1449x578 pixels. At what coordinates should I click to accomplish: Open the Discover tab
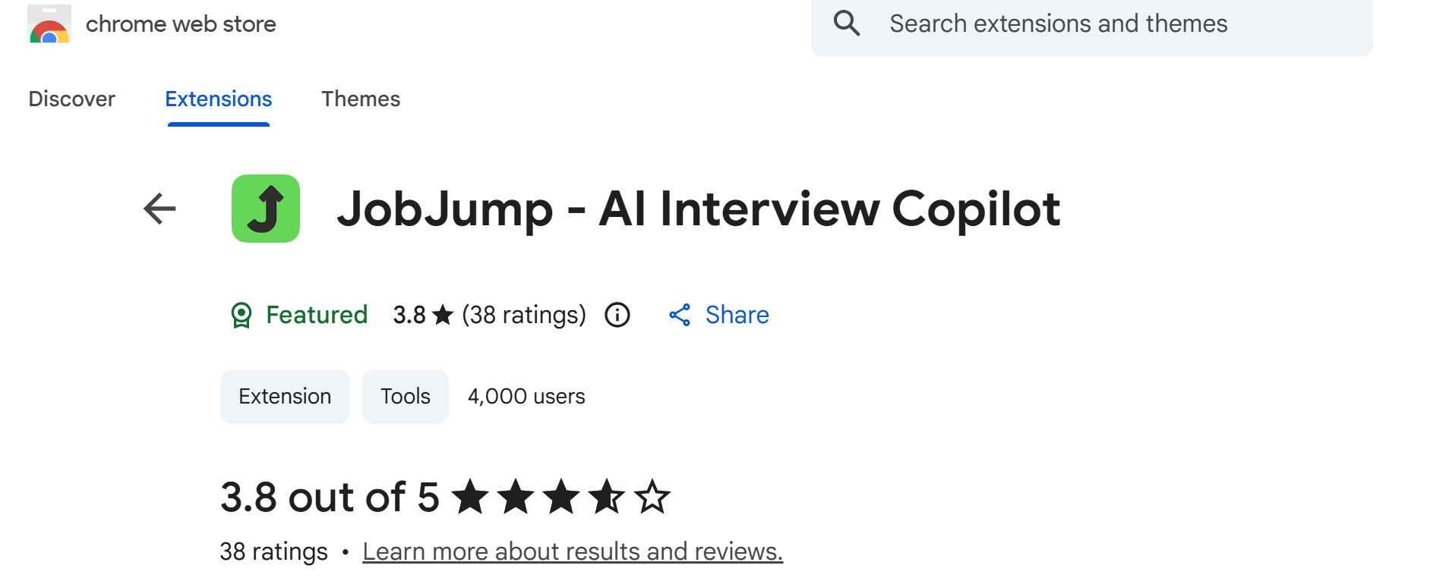pos(72,99)
